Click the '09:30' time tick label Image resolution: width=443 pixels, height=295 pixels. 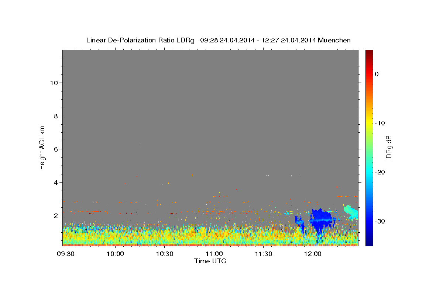tap(66, 254)
